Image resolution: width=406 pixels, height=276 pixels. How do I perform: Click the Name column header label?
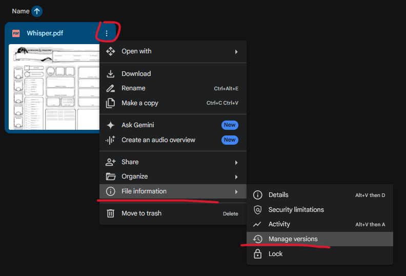tap(21, 11)
